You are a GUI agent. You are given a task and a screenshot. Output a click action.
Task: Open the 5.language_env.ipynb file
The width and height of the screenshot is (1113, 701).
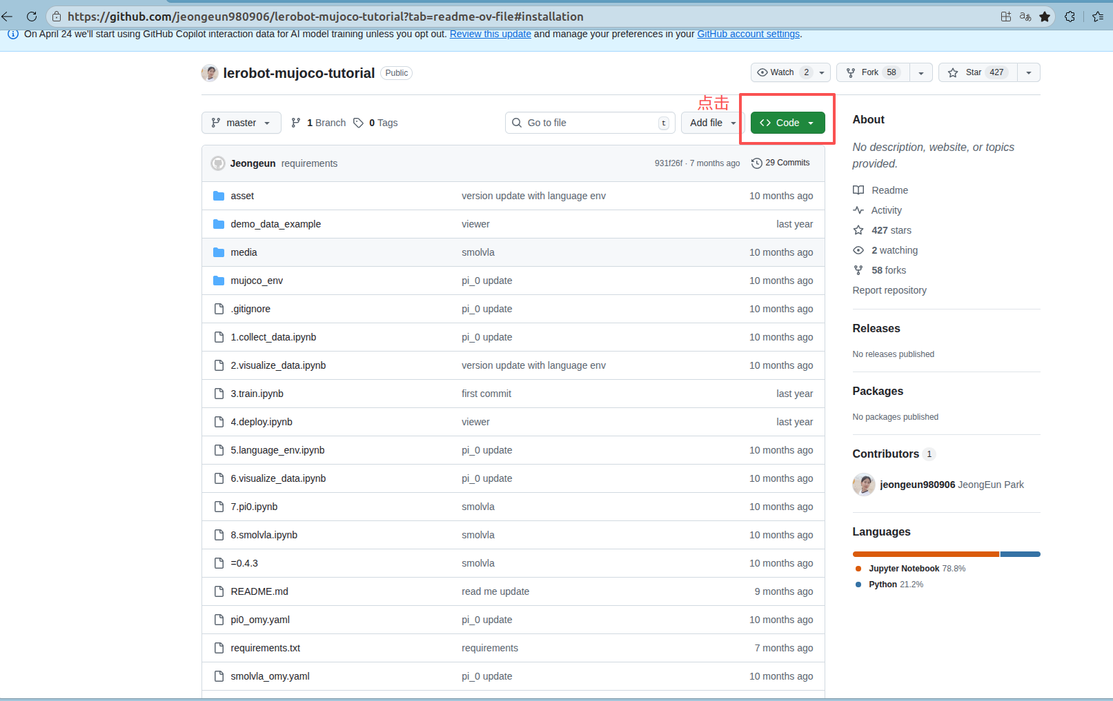pos(277,450)
